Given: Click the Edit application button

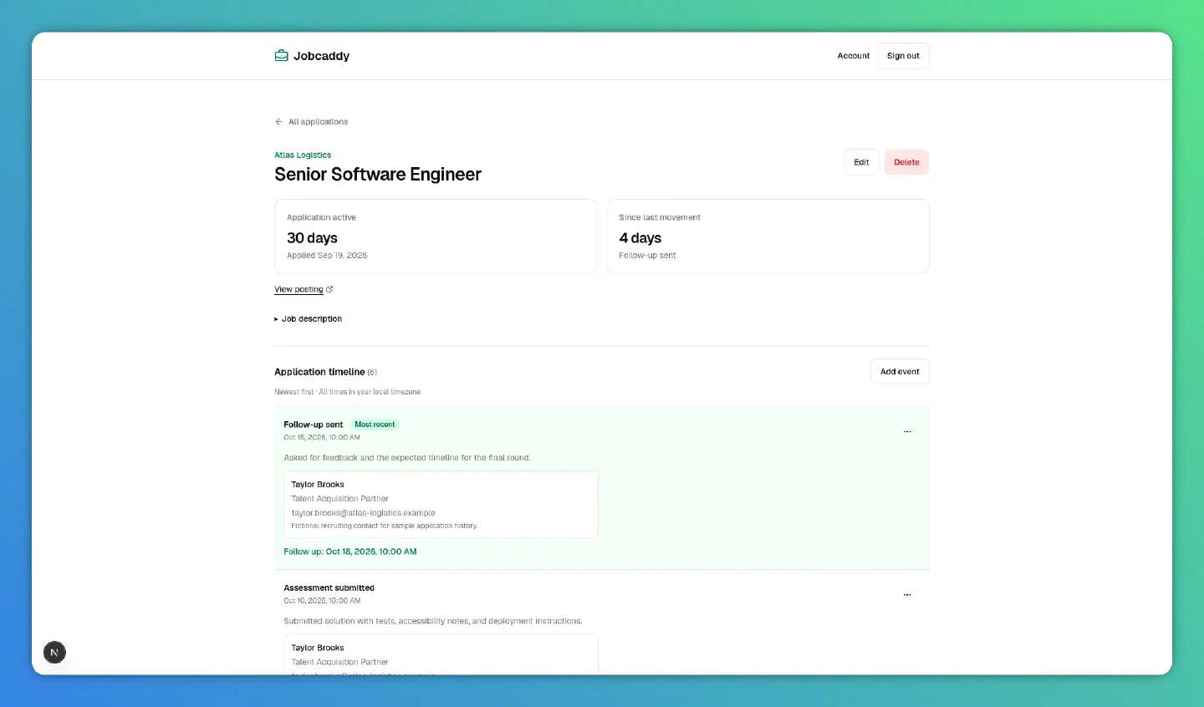Looking at the screenshot, I should point(861,162).
